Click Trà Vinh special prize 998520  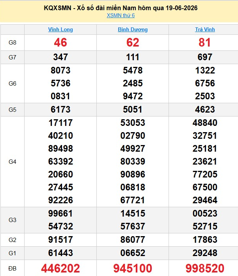[205, 268]
